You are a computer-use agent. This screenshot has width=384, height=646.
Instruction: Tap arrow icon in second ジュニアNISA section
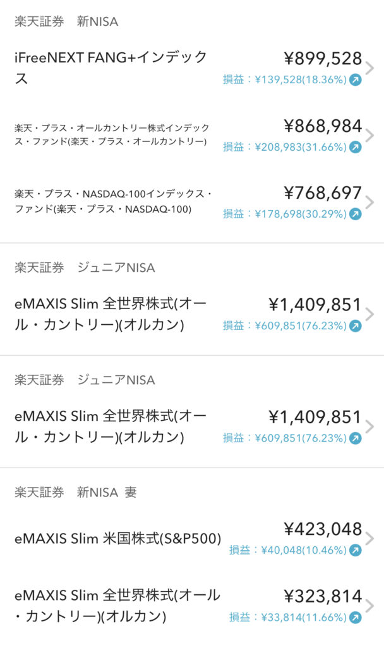[x=356, y=438]
